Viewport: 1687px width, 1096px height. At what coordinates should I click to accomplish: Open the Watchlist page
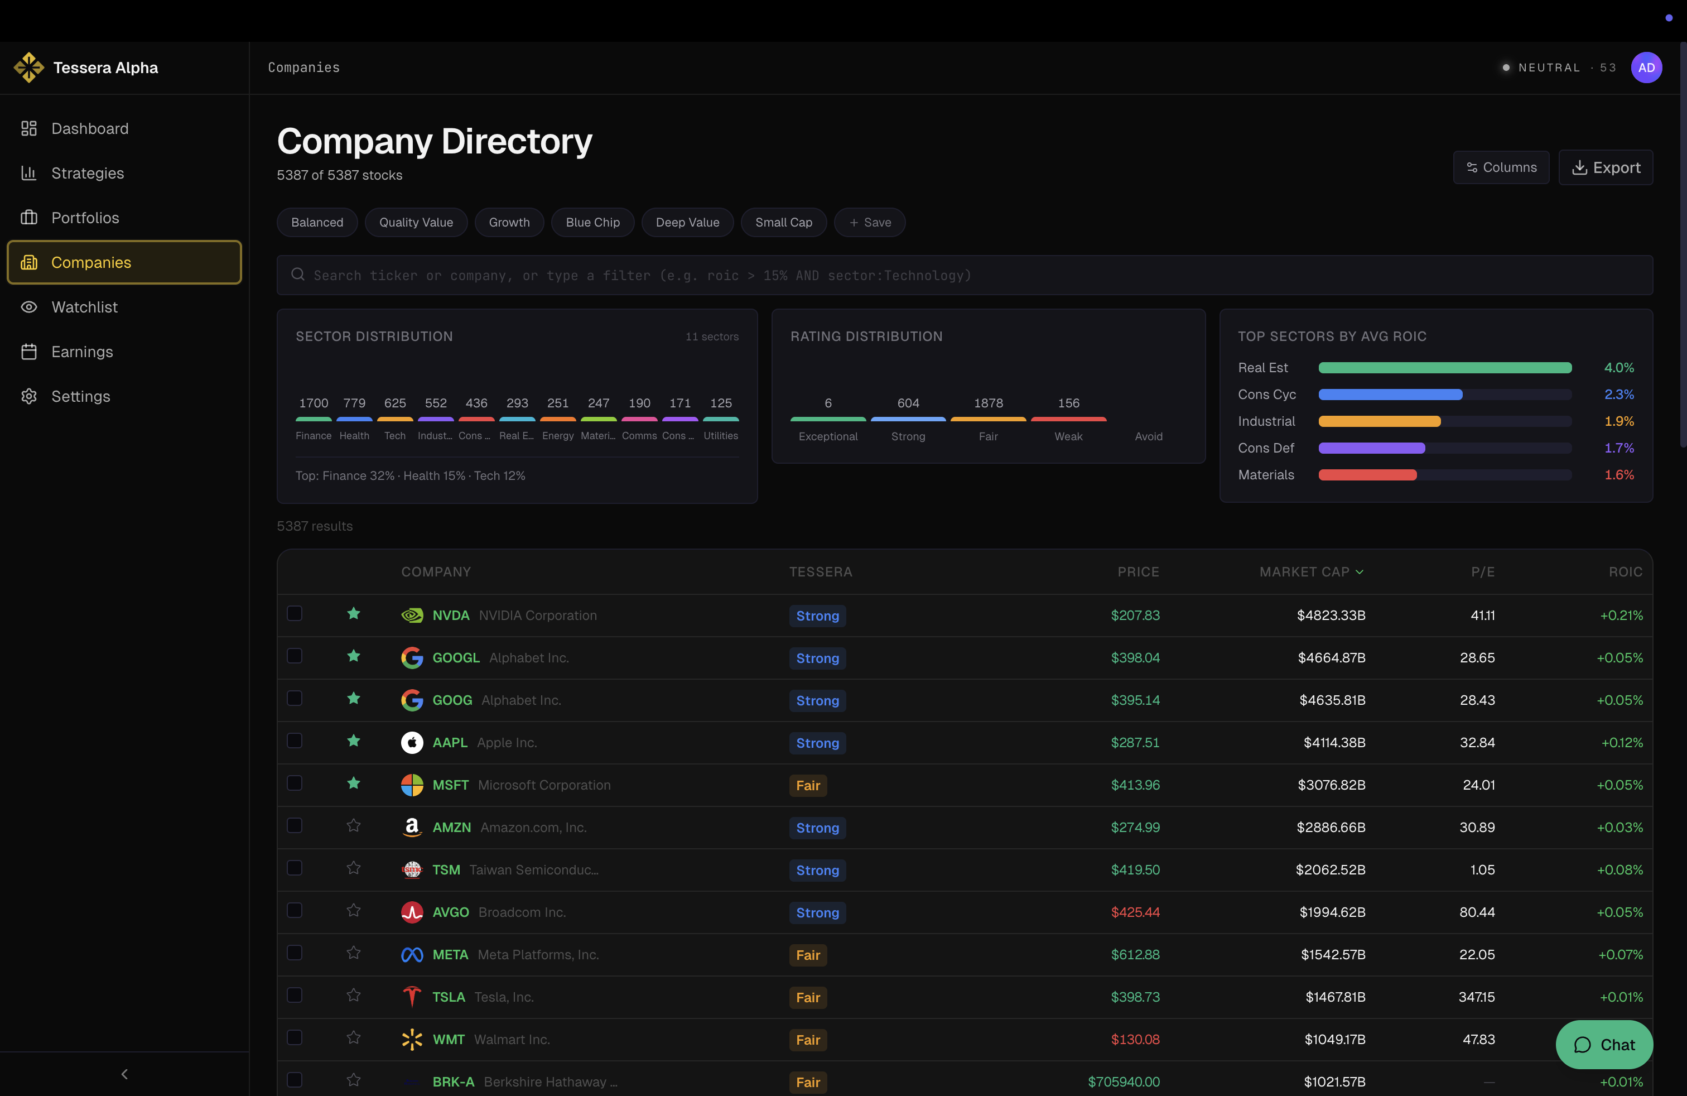coord(125,307)
